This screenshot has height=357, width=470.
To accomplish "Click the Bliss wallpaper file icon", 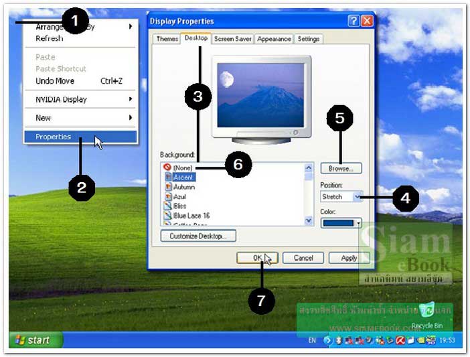I will click(167, 206).
